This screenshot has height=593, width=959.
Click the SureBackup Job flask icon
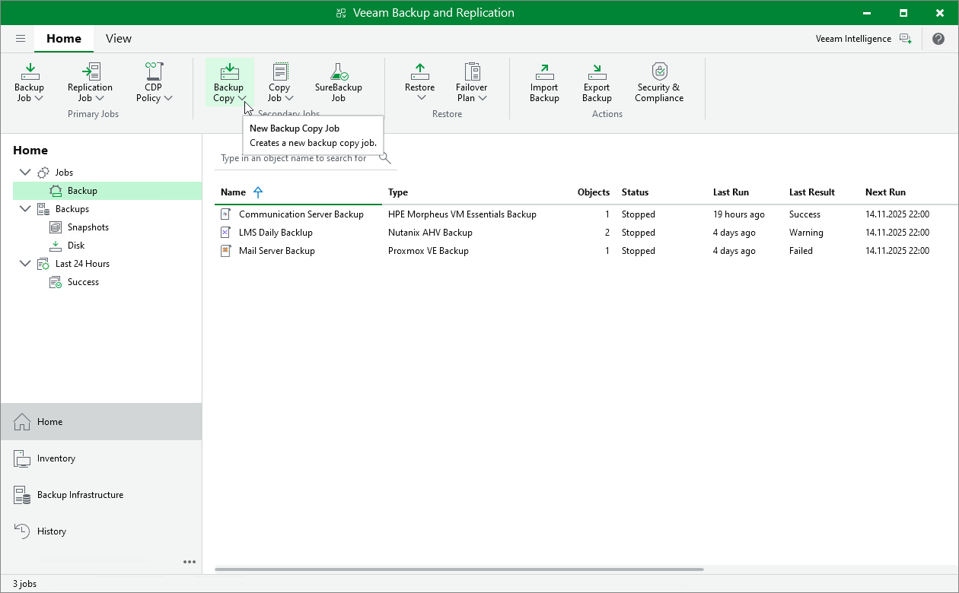(339, 71)
